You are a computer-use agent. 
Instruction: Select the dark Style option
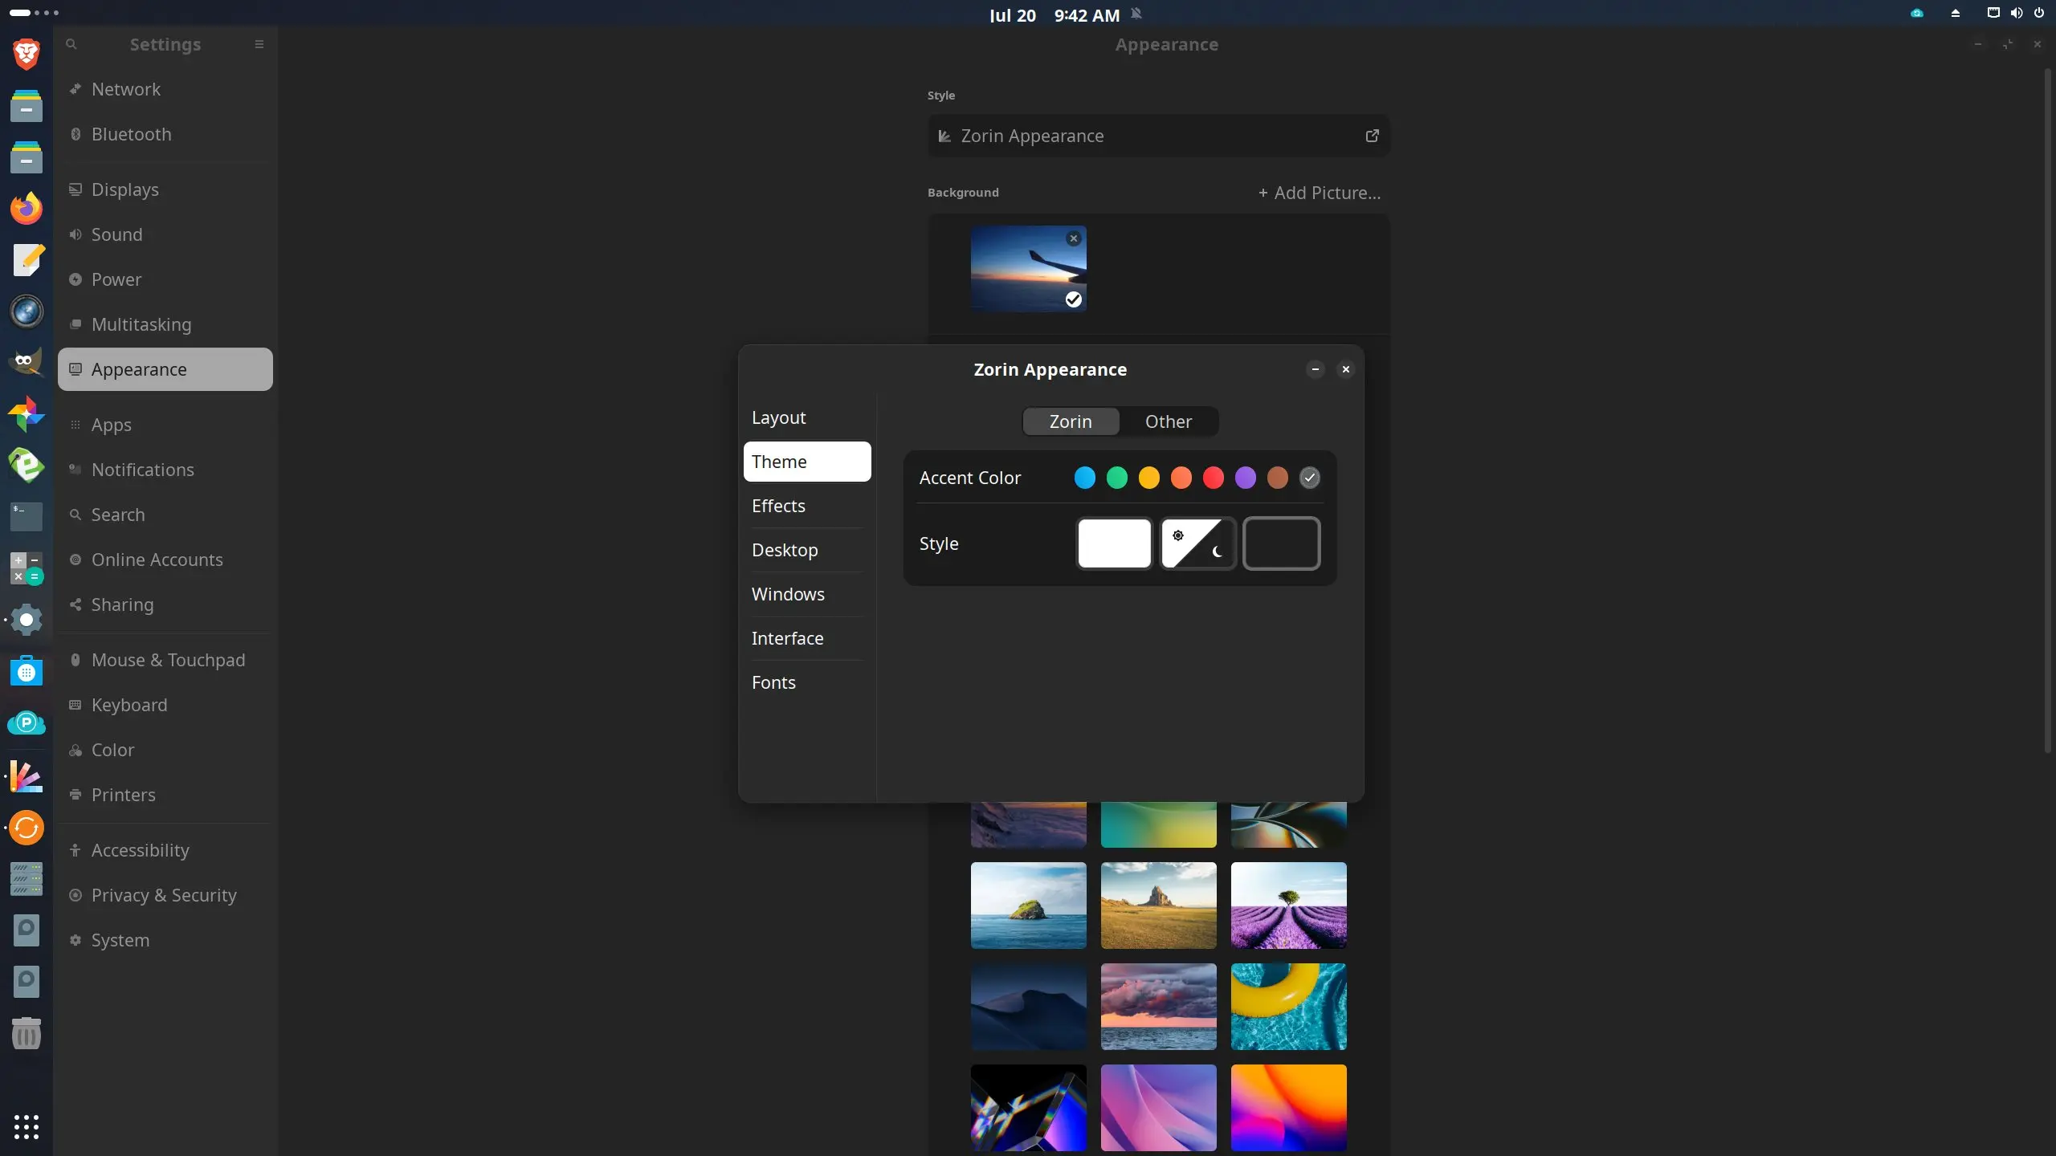[x=1281, y=543]
